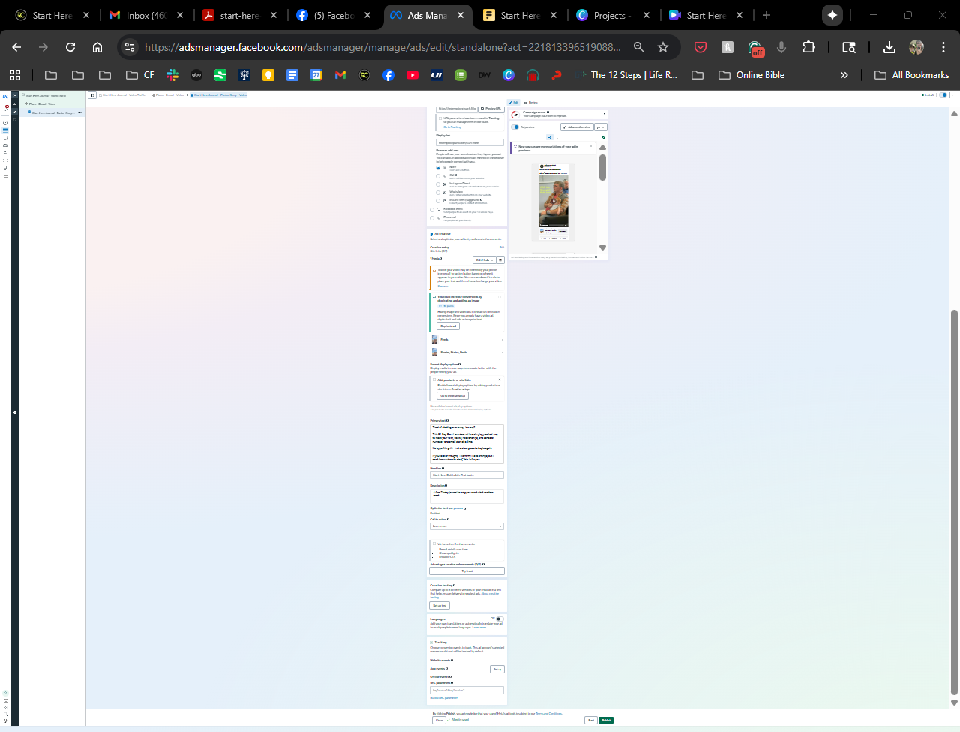Expand the Campaign score panel
Viewport: 960px width, 732px height.
604,114
